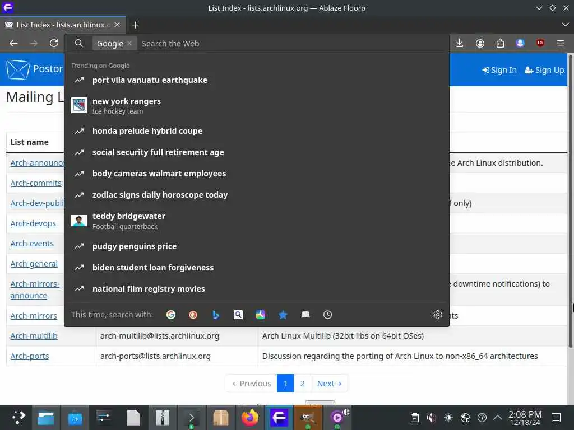
Task: Search open tabs using tabs icon
Action: pos(305,315)
